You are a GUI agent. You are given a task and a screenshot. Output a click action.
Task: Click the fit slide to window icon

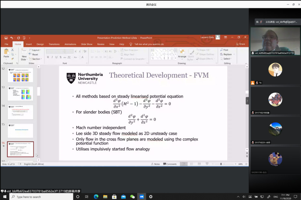245,164
